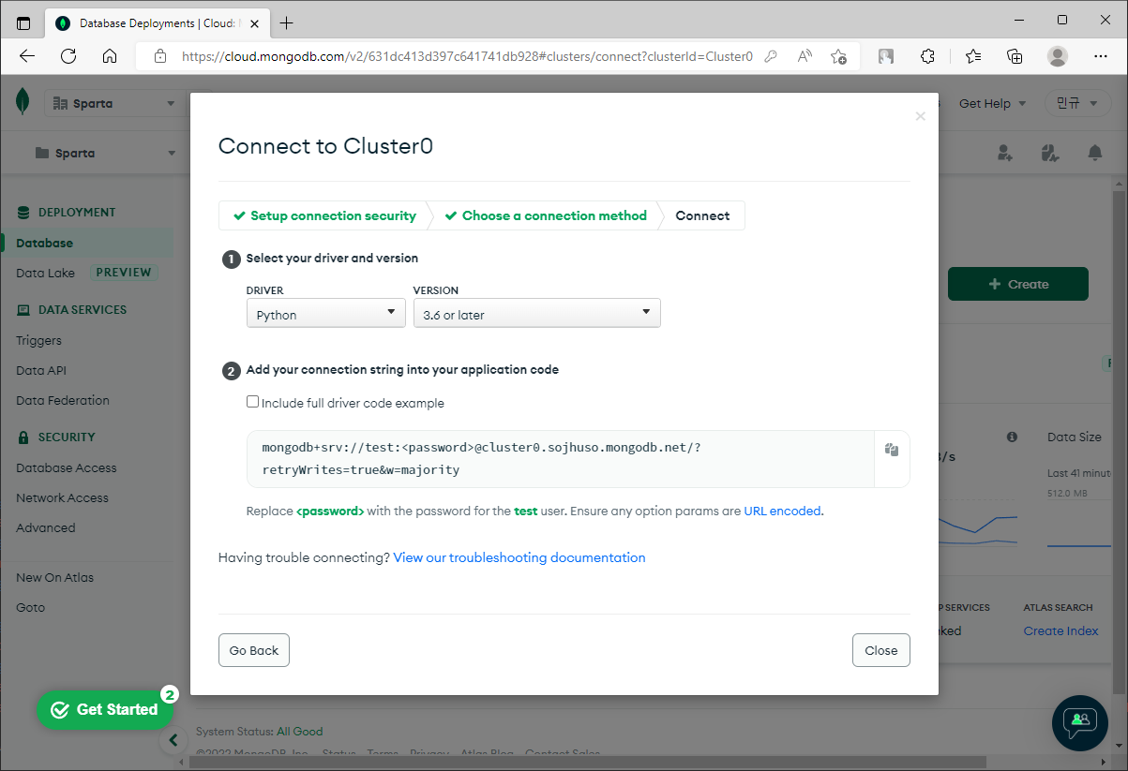Click the Create Index link

coord(1060,630)
